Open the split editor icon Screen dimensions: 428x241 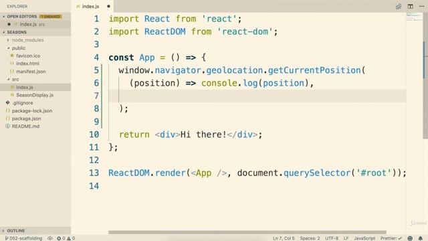[x=410, y=6]
